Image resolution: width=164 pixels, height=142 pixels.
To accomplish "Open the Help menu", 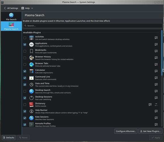I will click(27, 8).
